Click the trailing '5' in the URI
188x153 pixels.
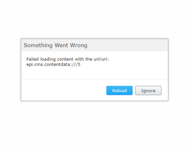[79, 65]
